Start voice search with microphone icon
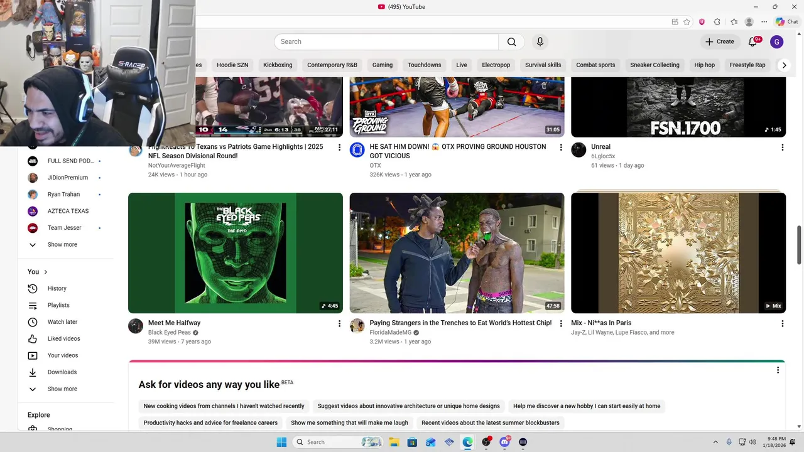This screenshot has width=804, height=452. (x=540, y=42)
